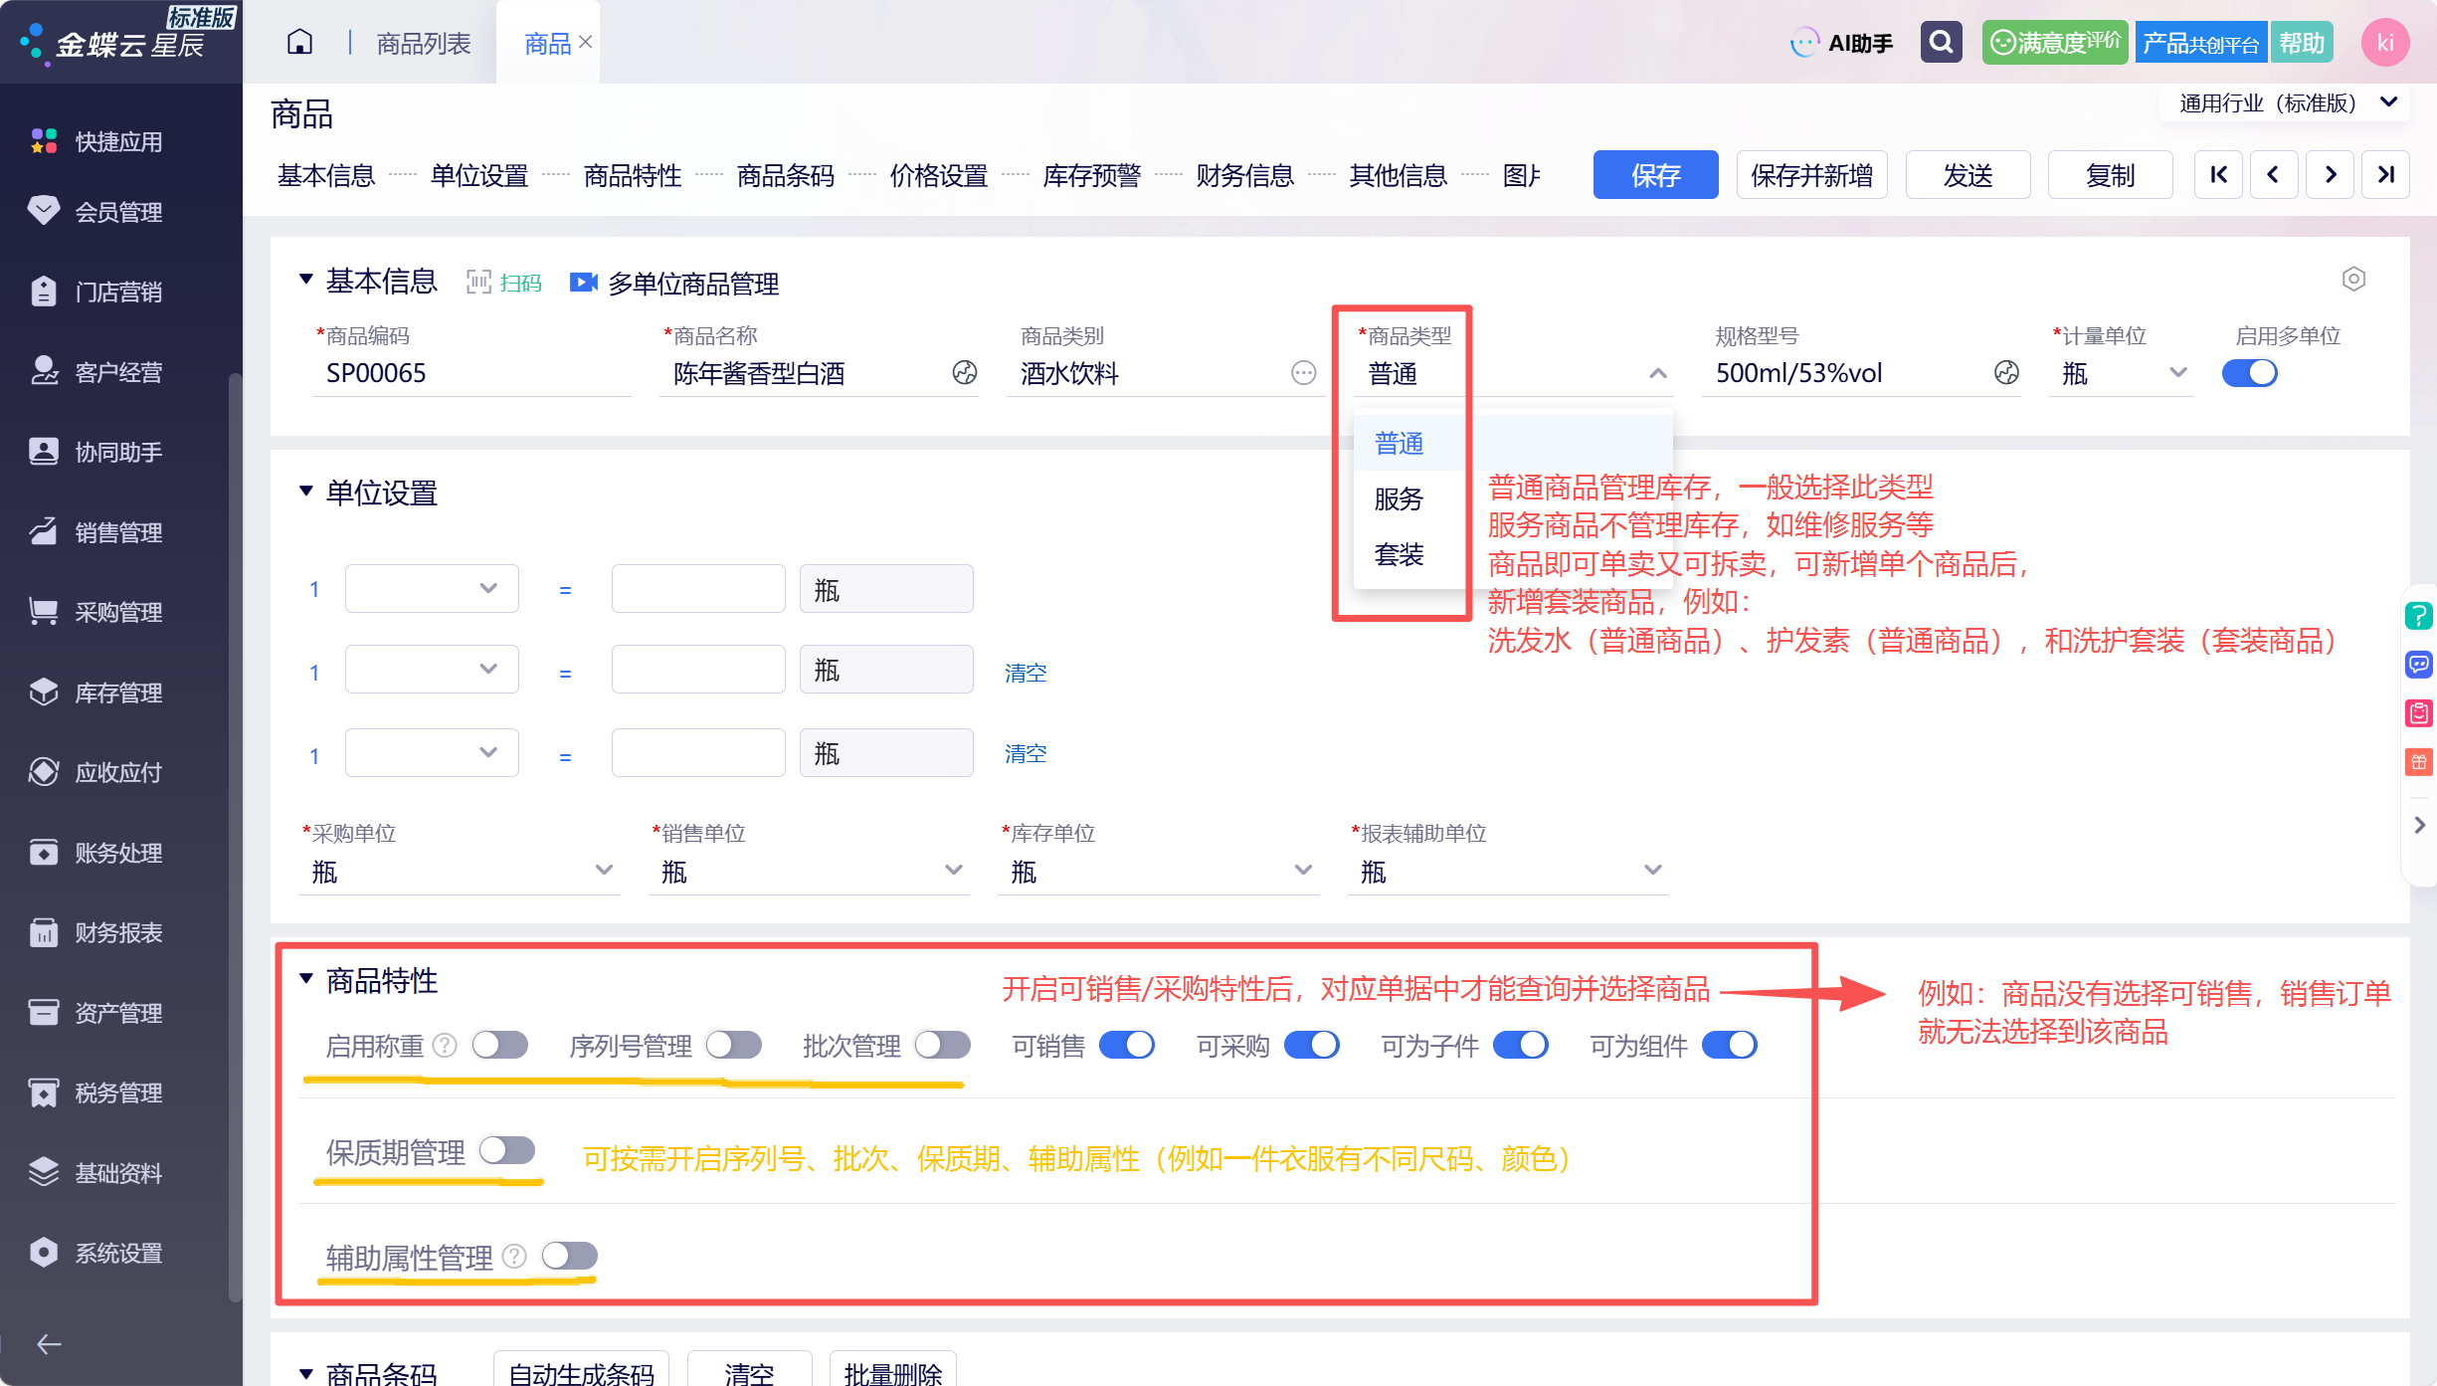Click the 自动生成条码 button

[x=582, y=1371]
